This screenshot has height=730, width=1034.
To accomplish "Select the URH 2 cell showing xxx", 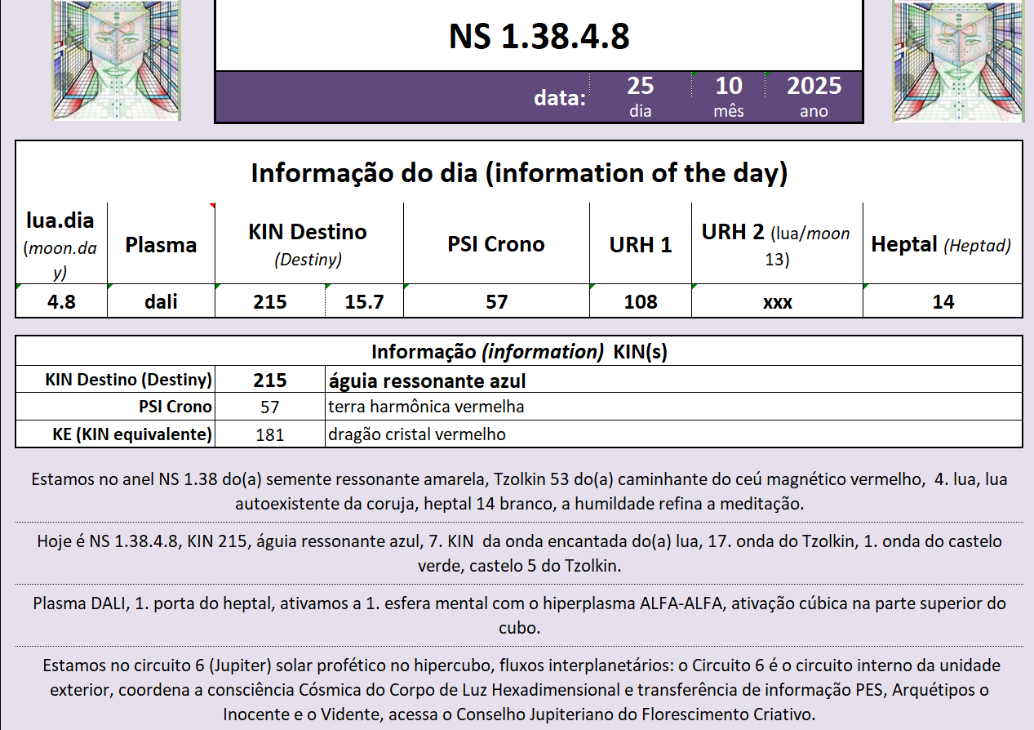I will point(777,301).
